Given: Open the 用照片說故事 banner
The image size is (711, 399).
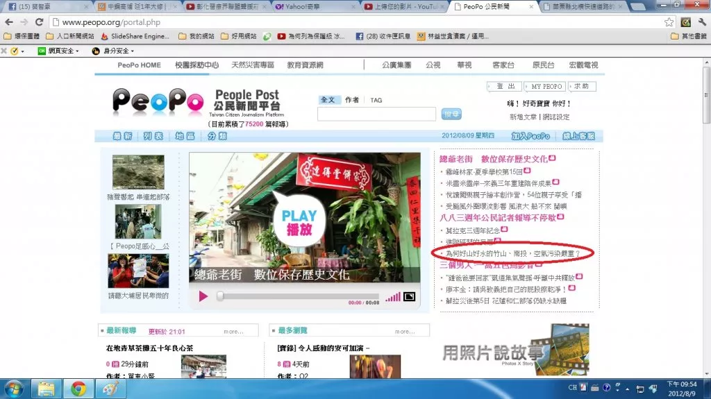Looking at the screenshot, I should click(x=516, y=350).
